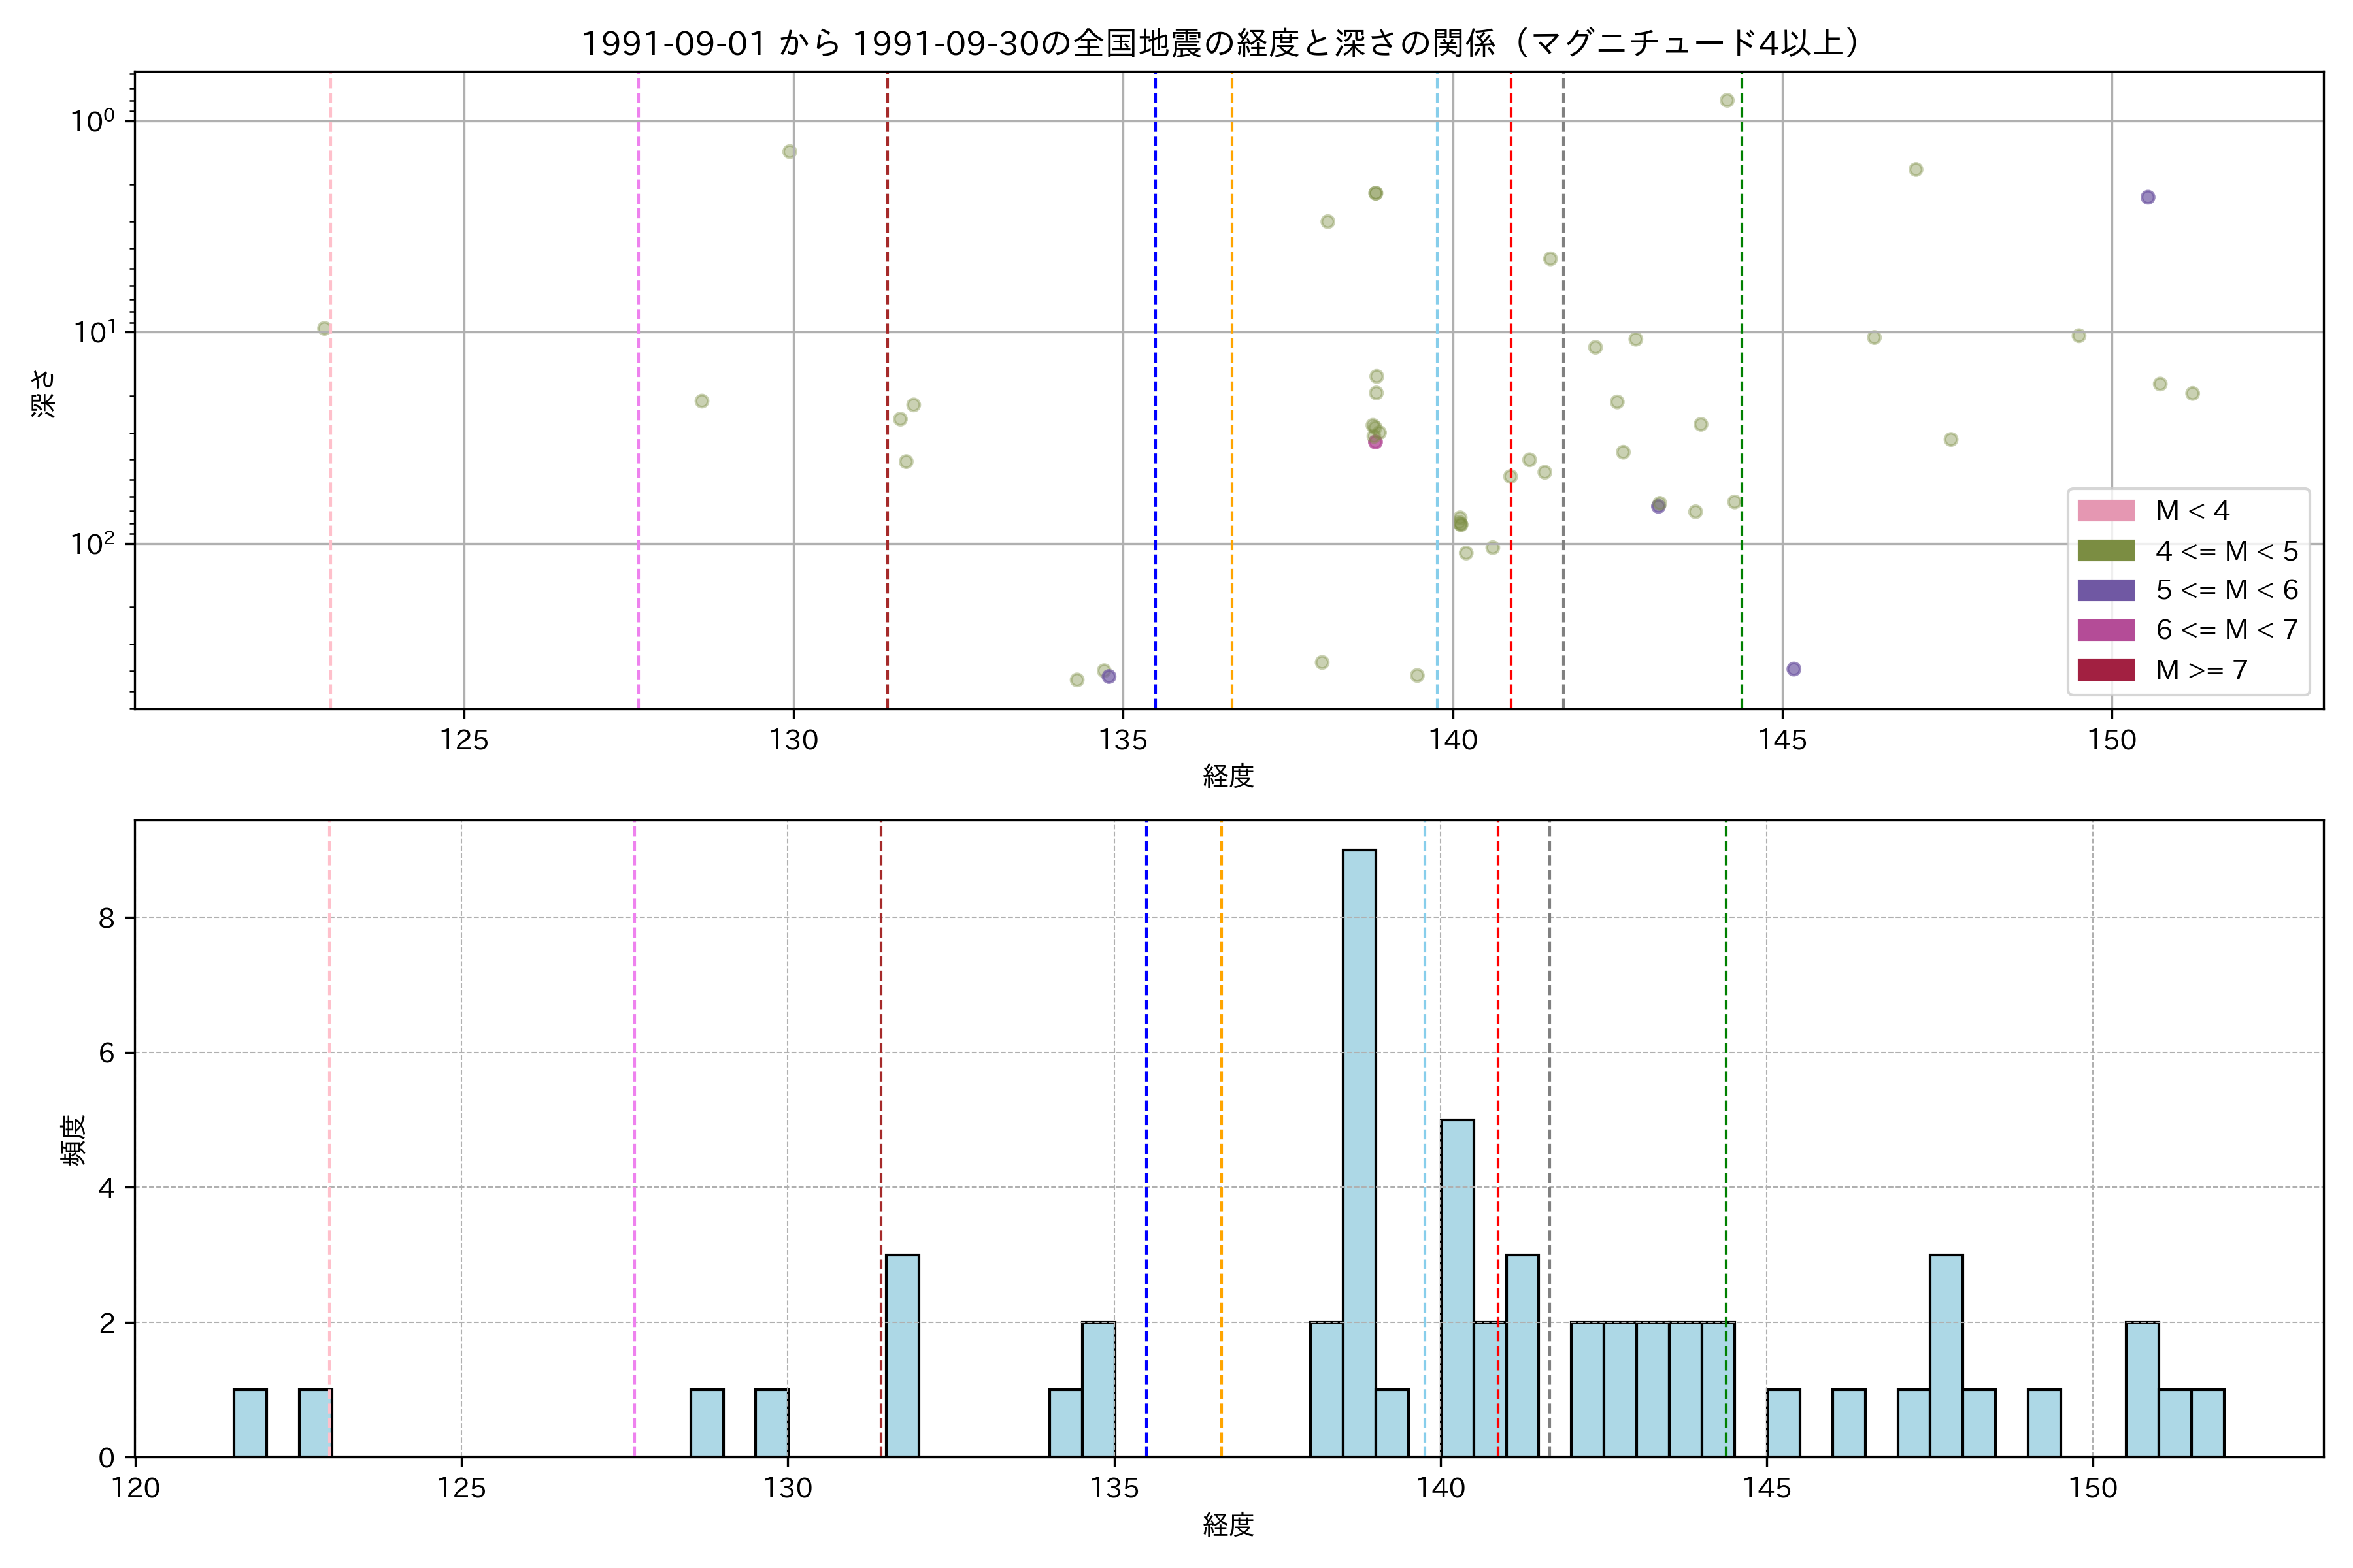Click the purple 5 <= M < 6 legend swatch

(x=2105, y=590)
